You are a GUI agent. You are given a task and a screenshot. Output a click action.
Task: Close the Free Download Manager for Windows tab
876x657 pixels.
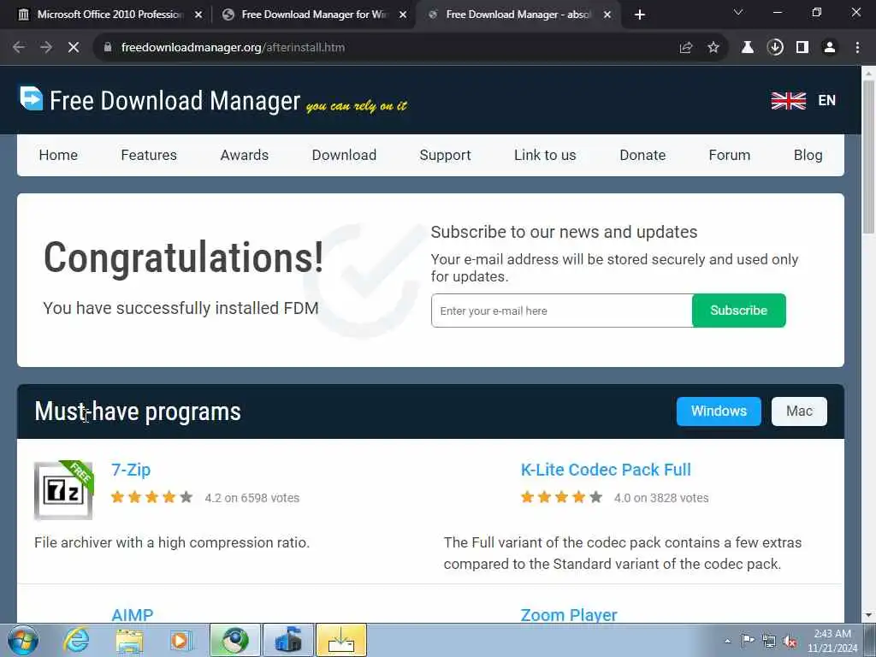coord(403,15)
